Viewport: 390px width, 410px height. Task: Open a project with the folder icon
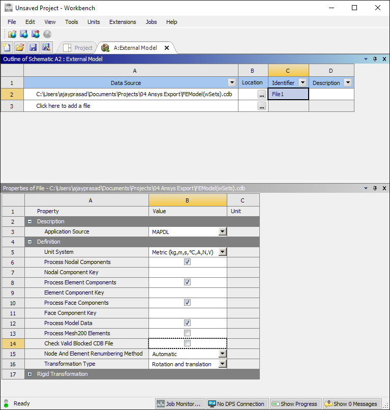(20, 47)
